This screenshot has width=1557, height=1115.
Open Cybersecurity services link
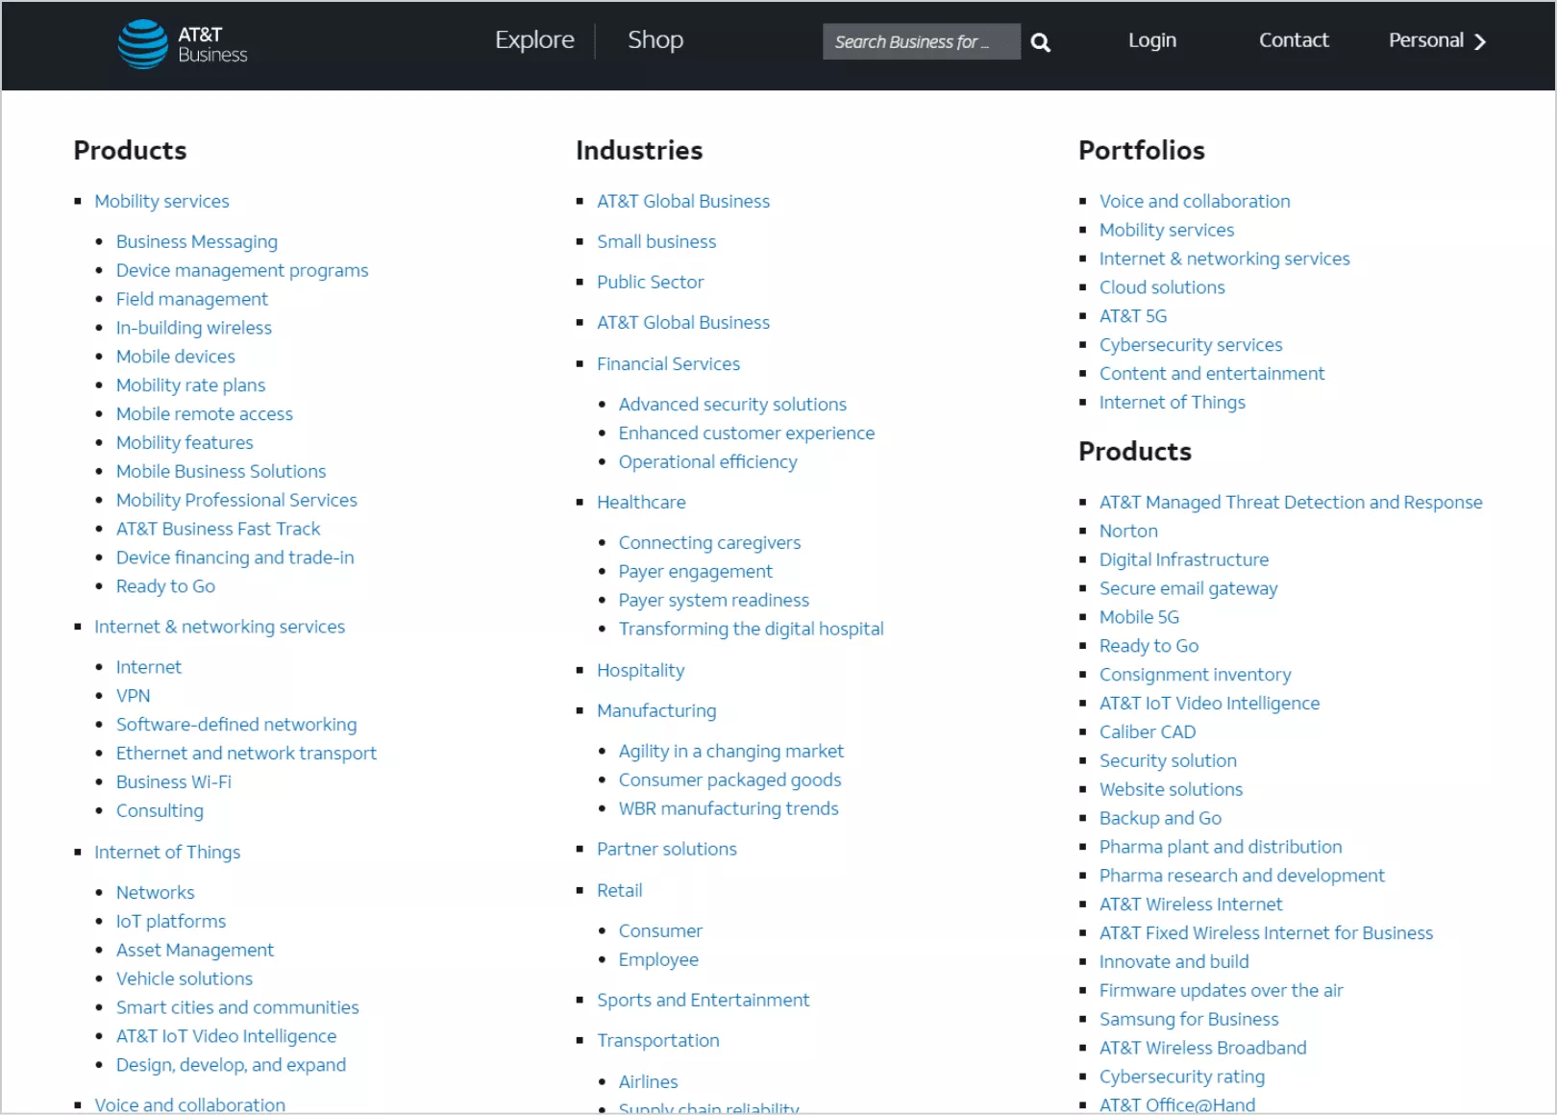[x=1191, y=345]
